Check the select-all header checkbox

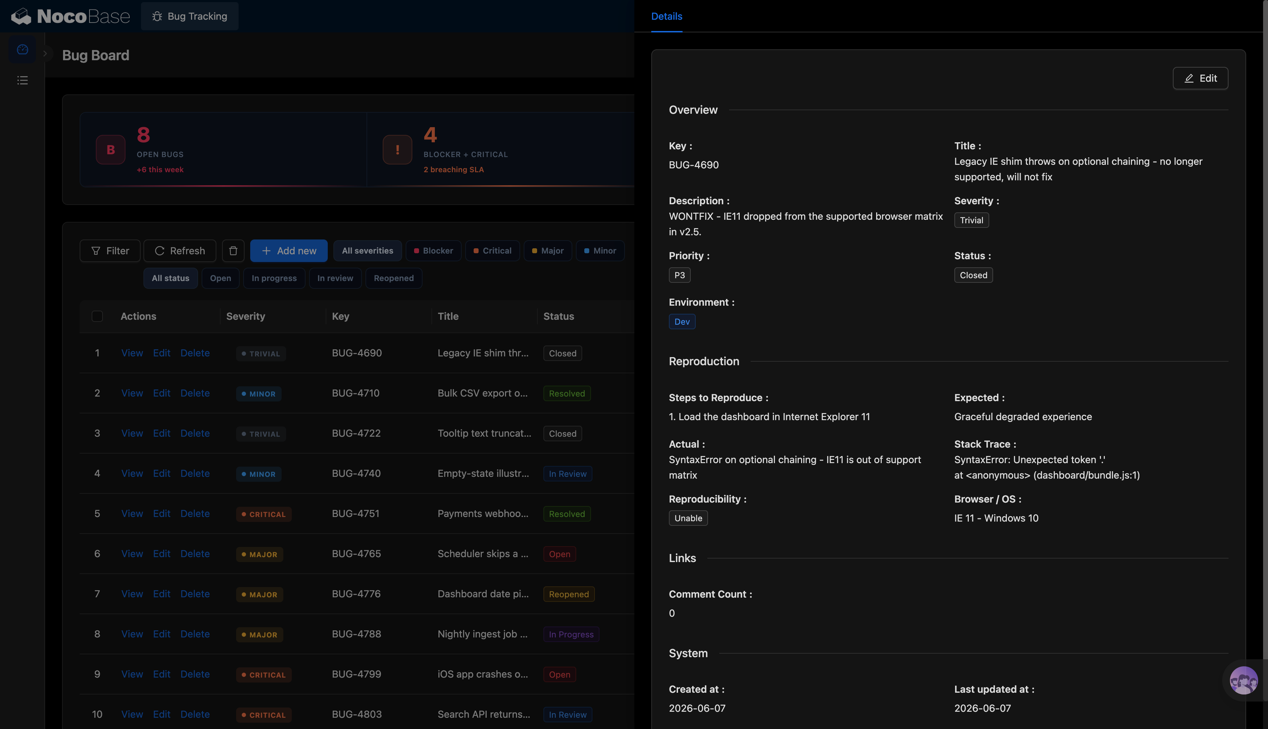point(97,317)
